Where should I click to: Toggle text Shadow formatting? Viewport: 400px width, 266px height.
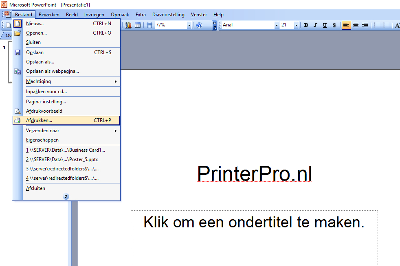334,25
